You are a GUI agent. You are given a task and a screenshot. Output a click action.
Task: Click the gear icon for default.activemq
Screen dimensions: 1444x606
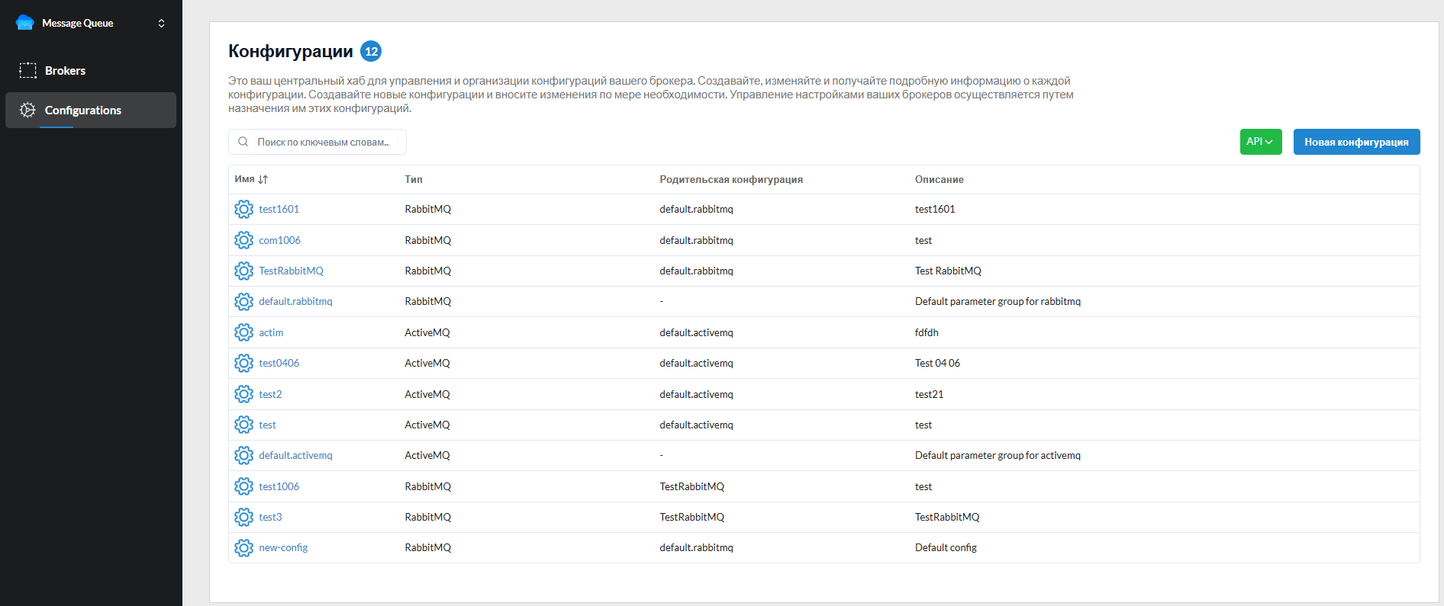click(243, 455)
